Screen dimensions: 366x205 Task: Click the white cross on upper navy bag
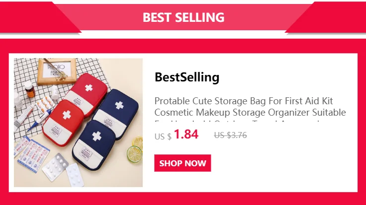point(119,105)
